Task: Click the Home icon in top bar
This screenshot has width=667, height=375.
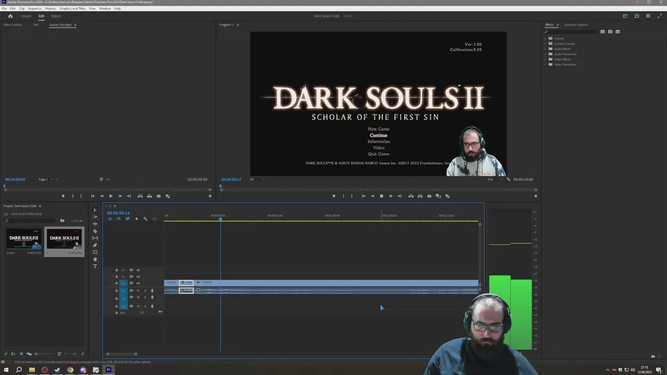Action: point(10,16)
